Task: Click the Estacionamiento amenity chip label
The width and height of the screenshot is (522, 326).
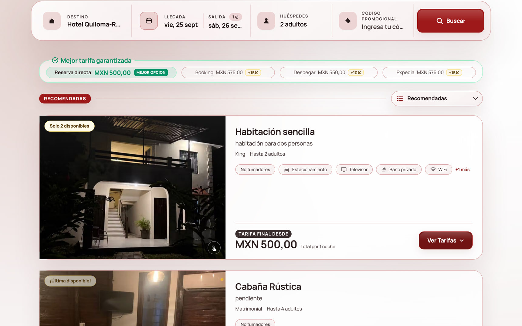Action: coord(309,170)
